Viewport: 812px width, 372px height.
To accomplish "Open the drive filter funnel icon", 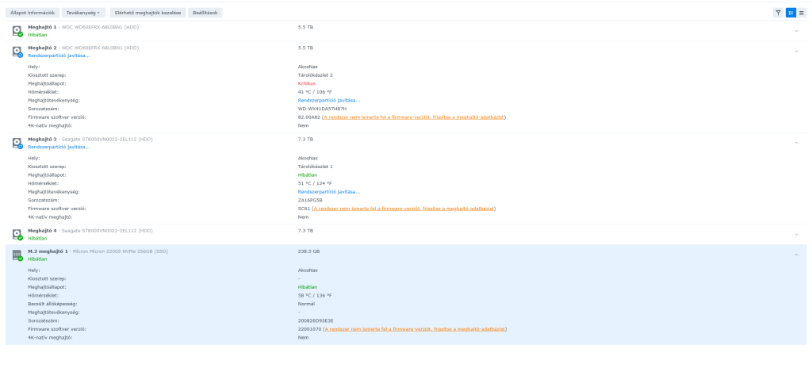I will [x=779, y=13].
